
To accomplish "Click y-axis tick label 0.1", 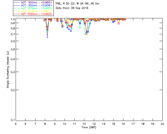I will coord(13,120).
